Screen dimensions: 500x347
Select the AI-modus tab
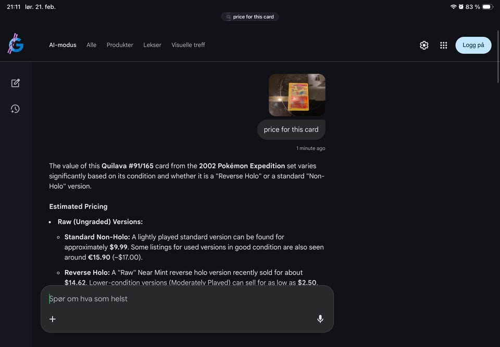[63, 45]
